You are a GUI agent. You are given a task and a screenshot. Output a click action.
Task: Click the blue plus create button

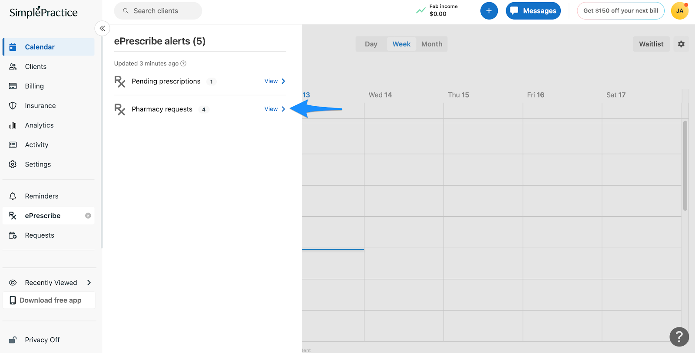tap(489, 11)
